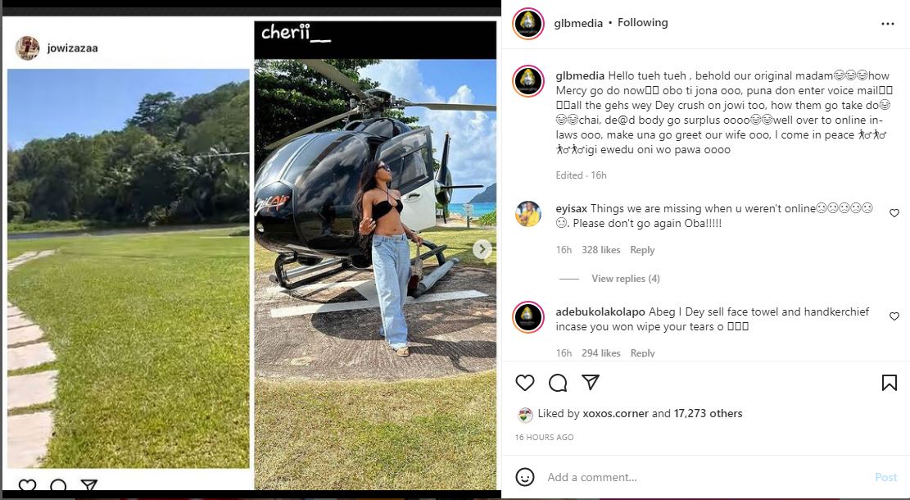The width and height of the screenshot is (910, 500).
Task: Reply to adebukolakolapo's comment
Action: 642,353
